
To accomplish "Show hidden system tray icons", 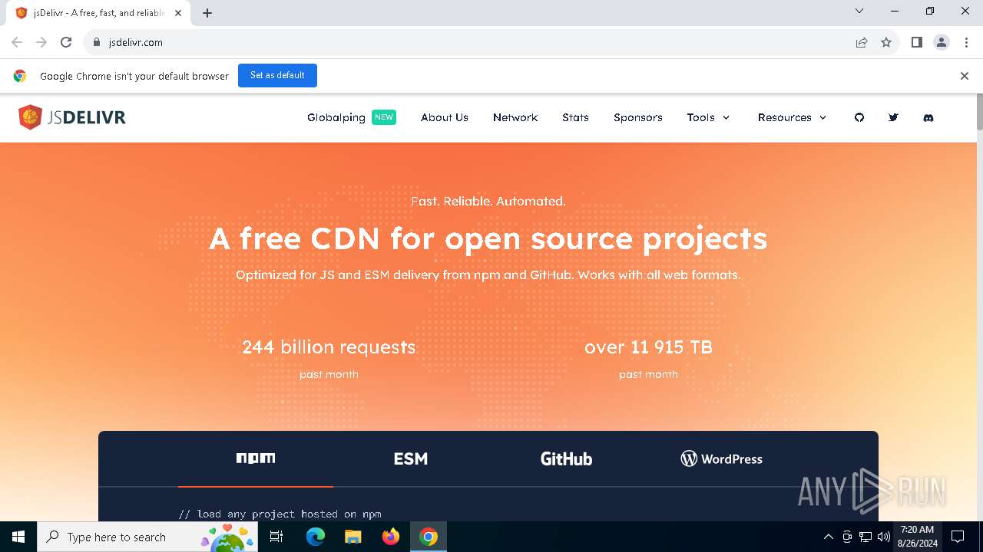I will [x=828, y=537].
